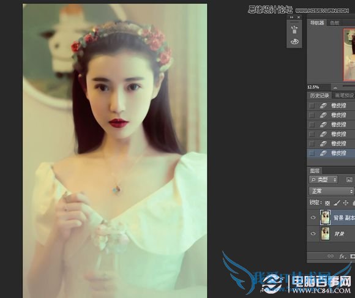The image size is (355, 298).
Task: Click the portrait photo on canvas
Action: click(x=115, y=151)
